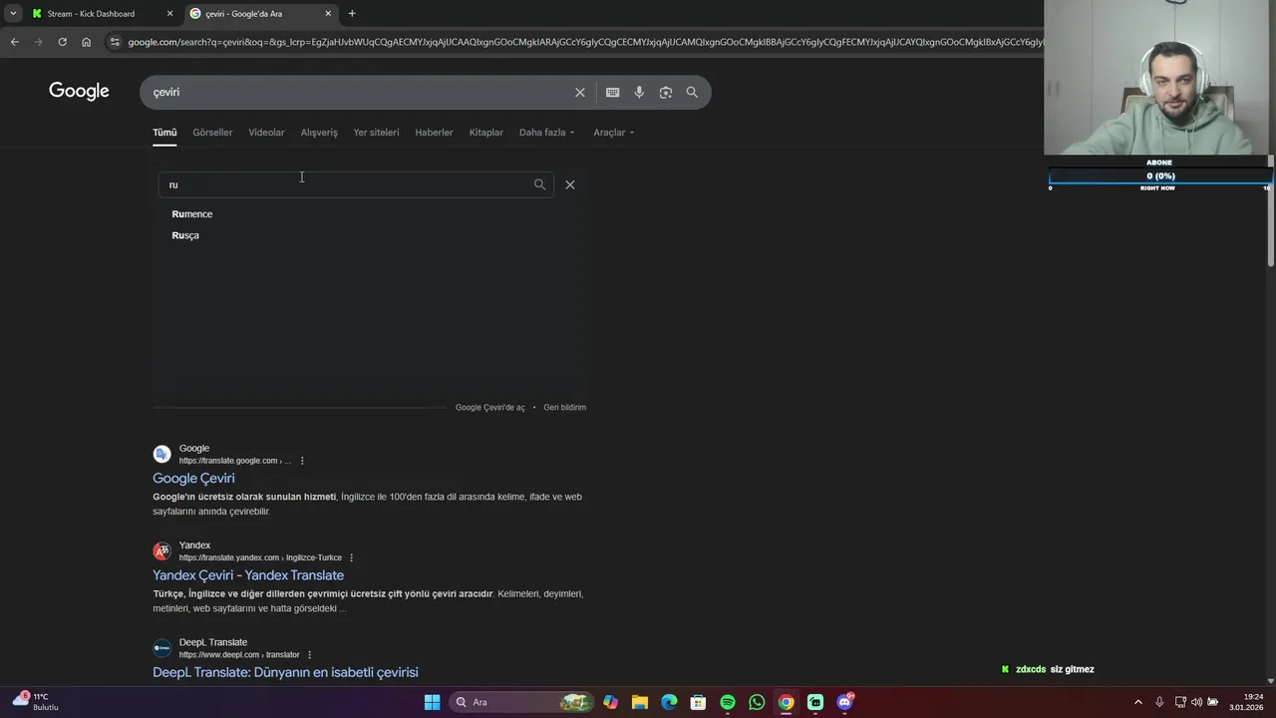Close the çeviri Google search tab
Image resolution: width=1276 pixels, height=718 pixels.
tap(328, 13)
